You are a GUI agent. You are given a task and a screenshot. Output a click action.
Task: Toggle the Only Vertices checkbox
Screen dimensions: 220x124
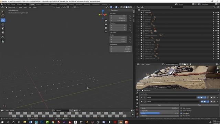click(181, 108)
